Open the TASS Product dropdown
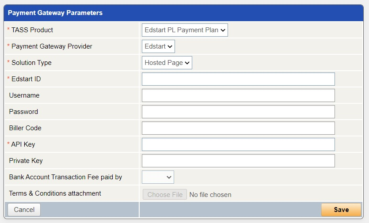 [185, 30]
